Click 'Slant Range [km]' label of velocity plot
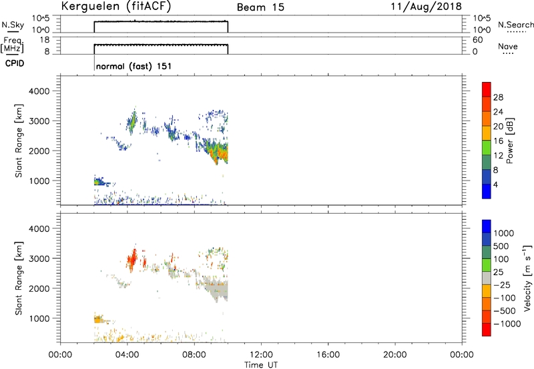 19,278
